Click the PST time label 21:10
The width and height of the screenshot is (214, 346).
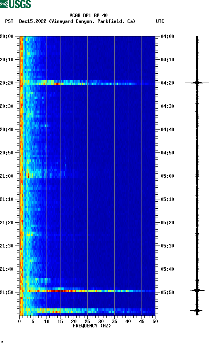pyautogui.click(x=7, y=199)
